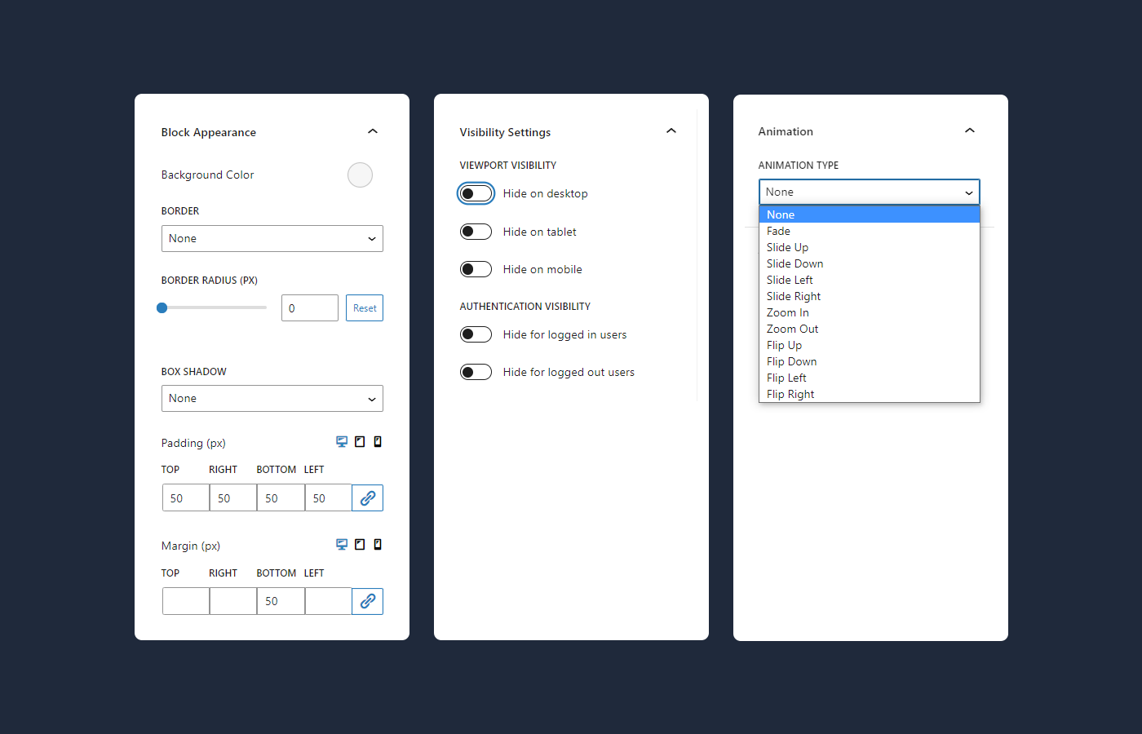Select desktop icon for Padding
This screenshot has width=1142, height=734.
[x=342, y=441]
